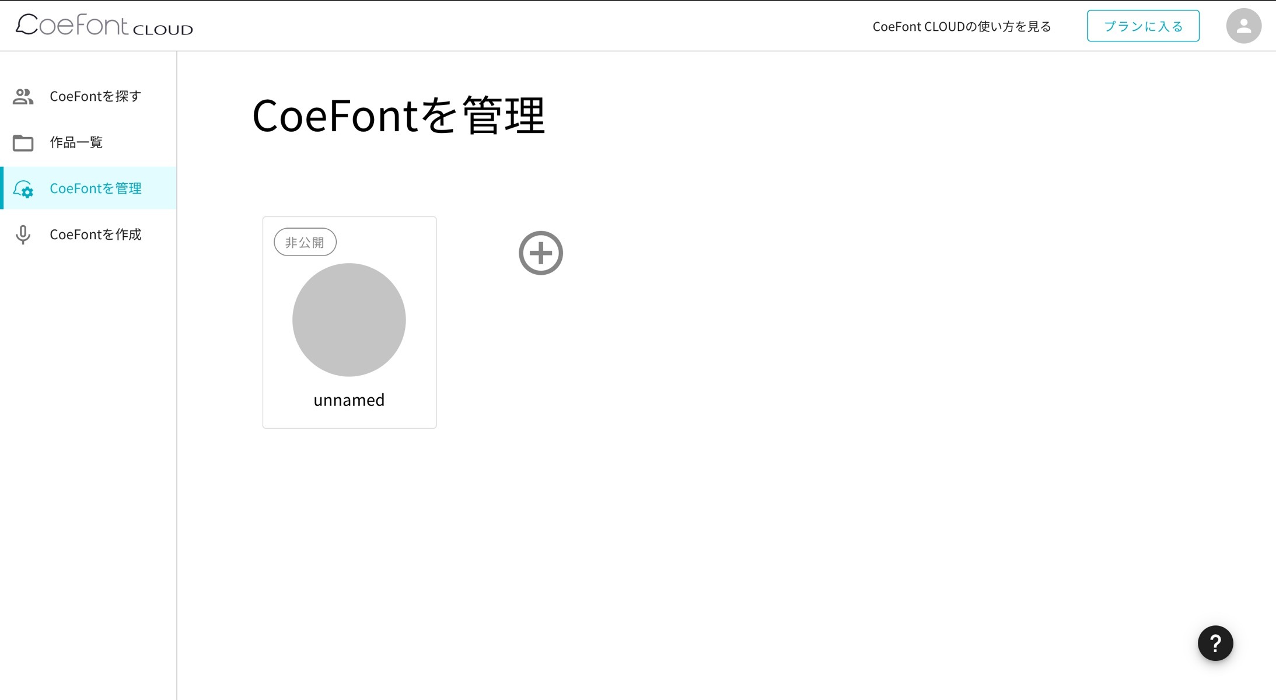Open the help question mark button
1276x700 pixels.
1215,643
